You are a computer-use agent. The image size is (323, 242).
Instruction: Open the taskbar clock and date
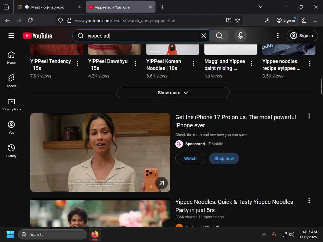(x=308, y=234)
